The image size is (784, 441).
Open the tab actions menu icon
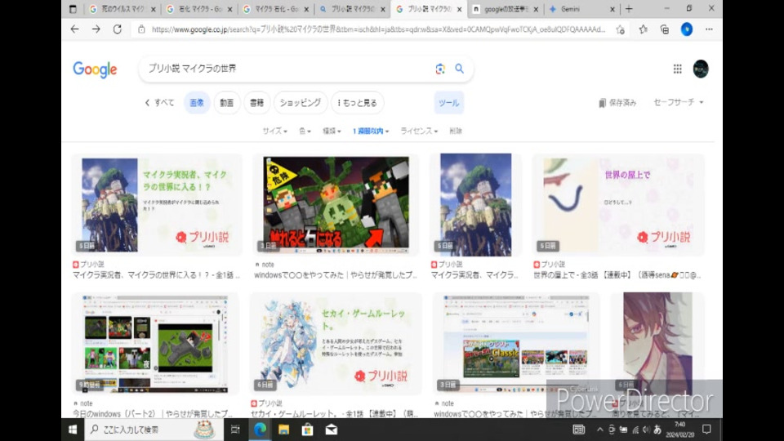tap(73, 9)
